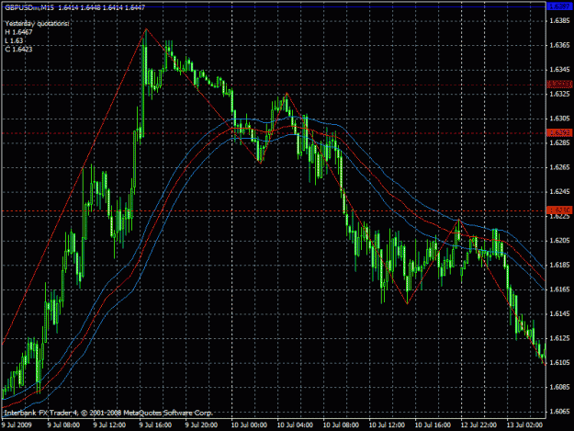Click the 'Yesterday quotations:' label
The width and height of the screenshot is (574, 431).
(37, 24)
